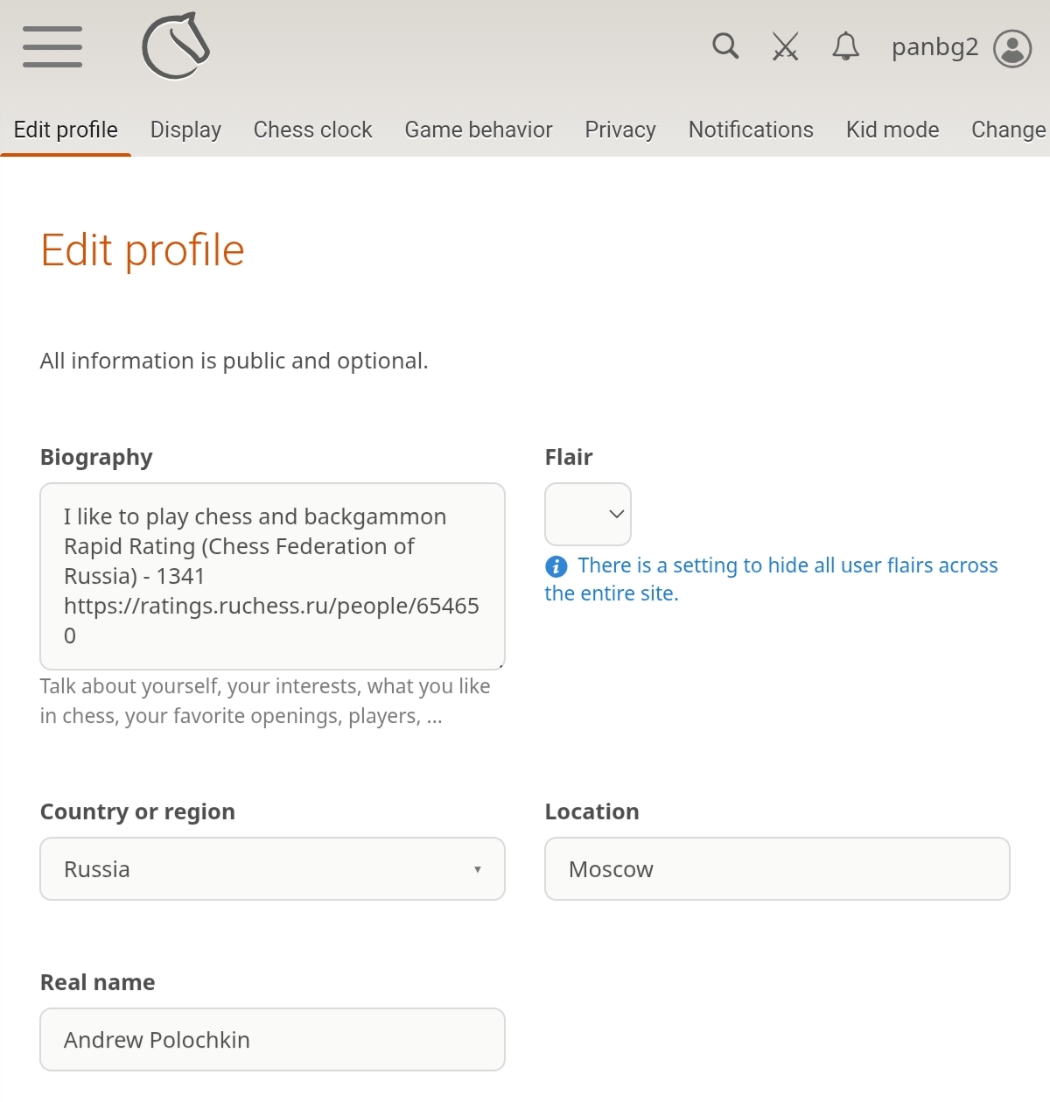Open notifications bell
Image resolution: width=1050 pixels, height=1102 pixels.
(845, 46)
